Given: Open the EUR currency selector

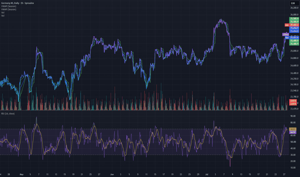Looking at the screenshot, I should click(x=294, y=3).
